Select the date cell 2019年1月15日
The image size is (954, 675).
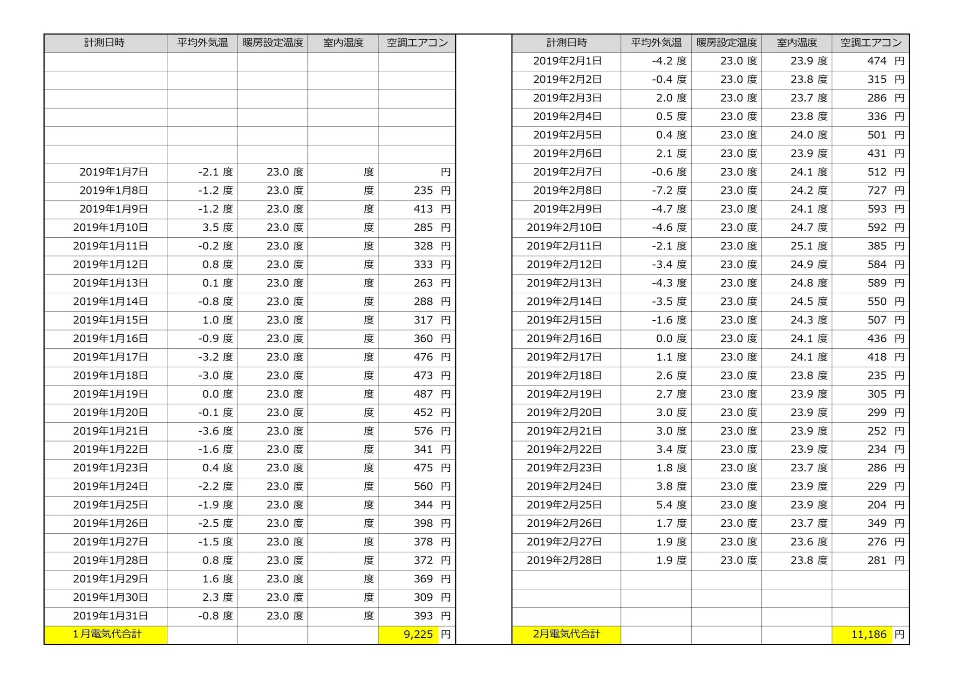pyautogui.click(x=106, y=320)
